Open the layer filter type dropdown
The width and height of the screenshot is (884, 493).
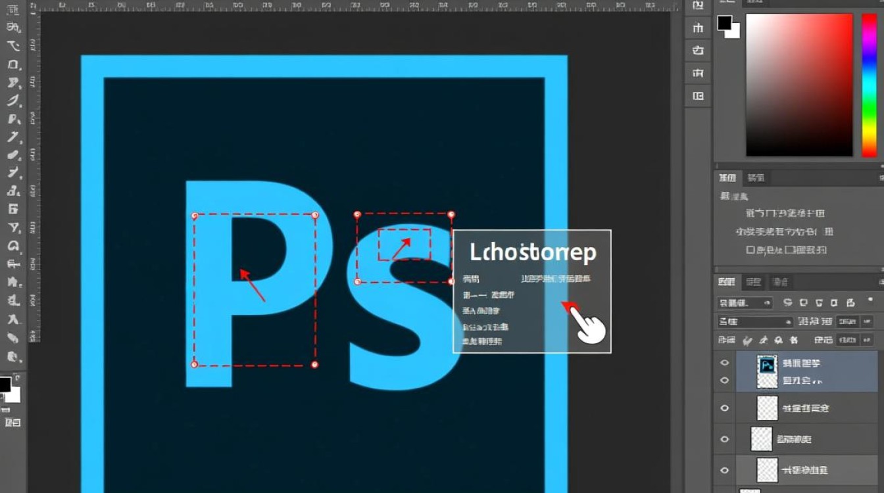[745, 303]
